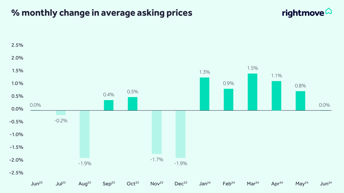Click the 1.5% data label above Mar
Viewport: 344px width, 193px height.
(253, 68)
